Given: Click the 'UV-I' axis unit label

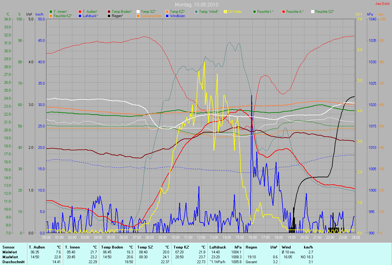Looking at the screenshot, I should point(359,14).
